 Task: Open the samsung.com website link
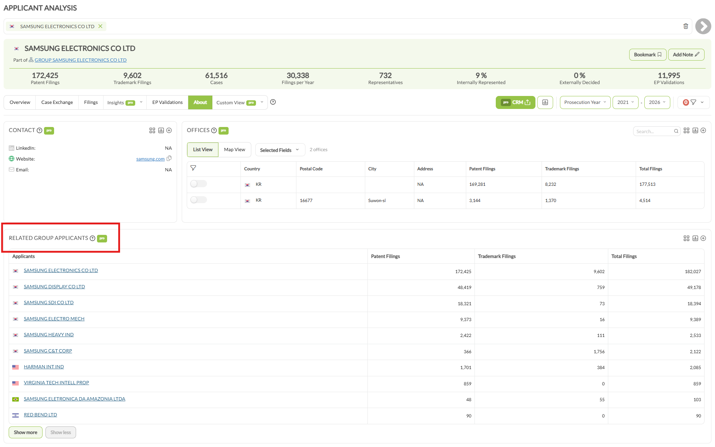click(150, 159)
